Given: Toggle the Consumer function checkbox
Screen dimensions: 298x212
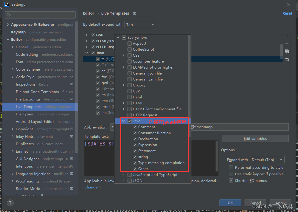Looking at the screenshot, I should (135, 133).
